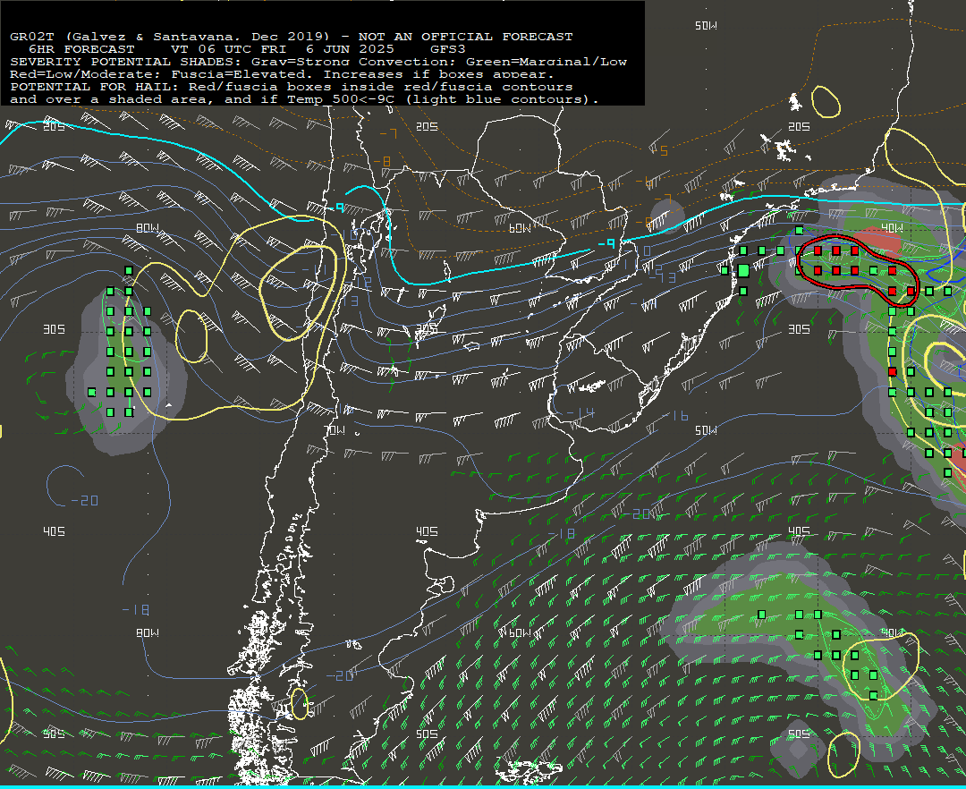Click the -20 label south of Tierra del Fuego's coast
Screen dimensions: 966x789
coord(340,675)
